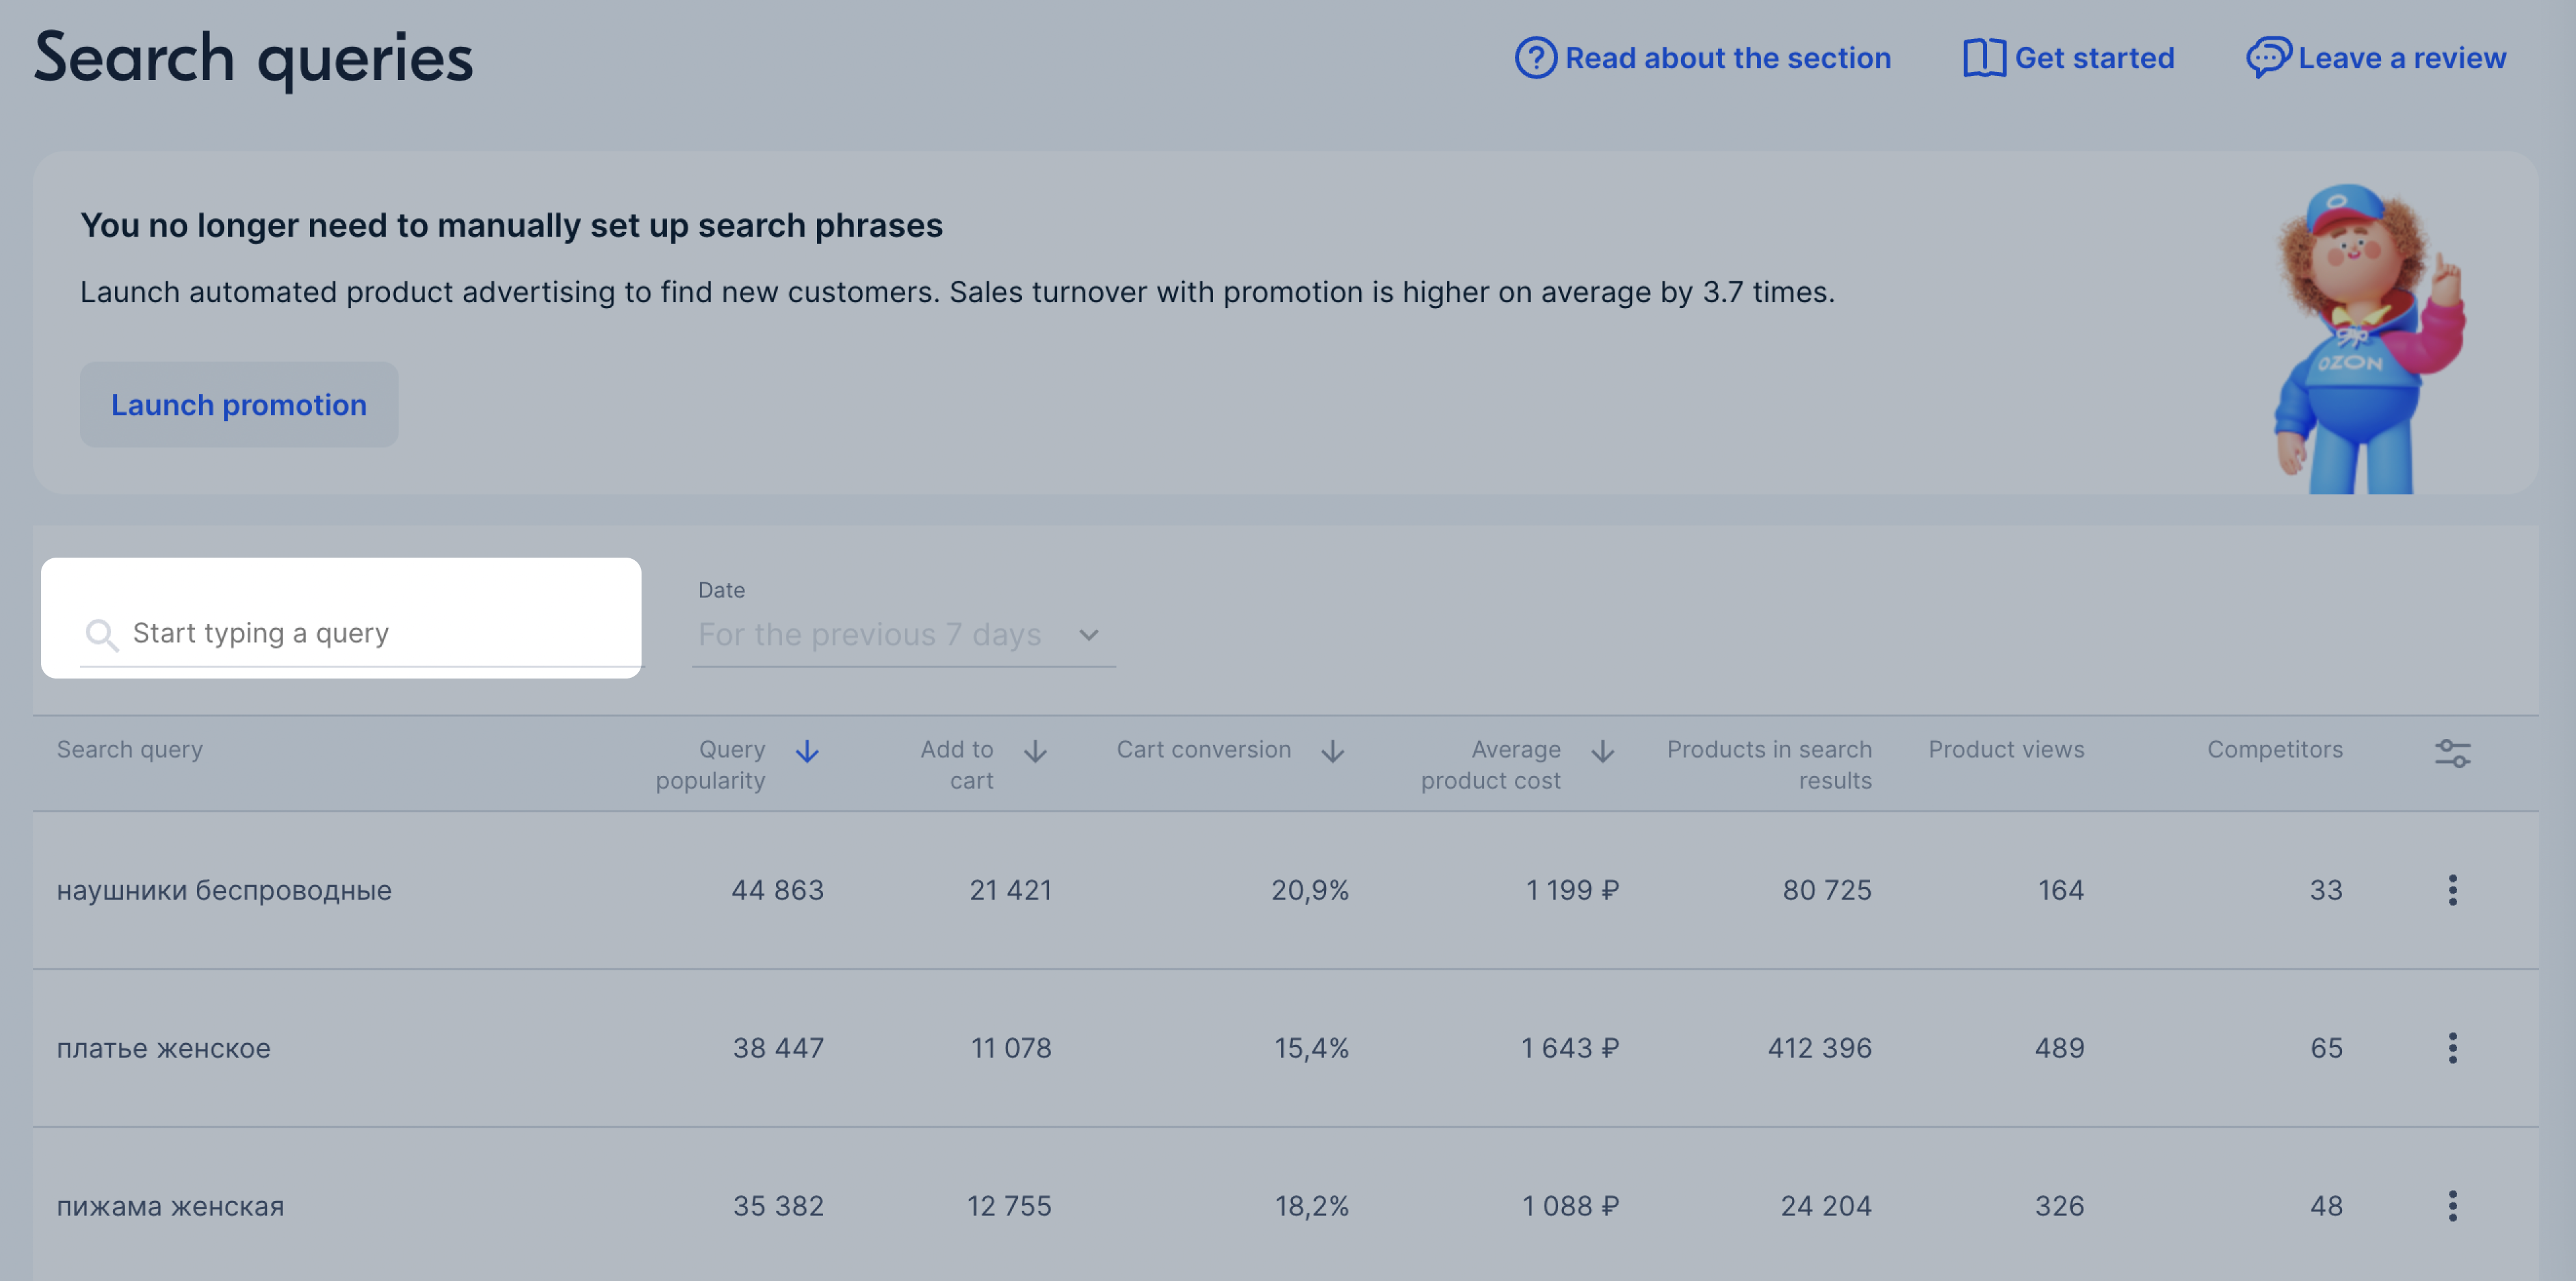Select the платье женское query
2576x1281 pixels.
(x=163, y=1048)
